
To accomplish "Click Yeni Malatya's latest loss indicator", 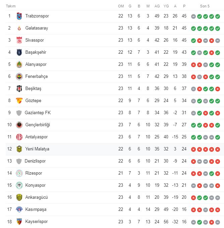I will point(218,149).
